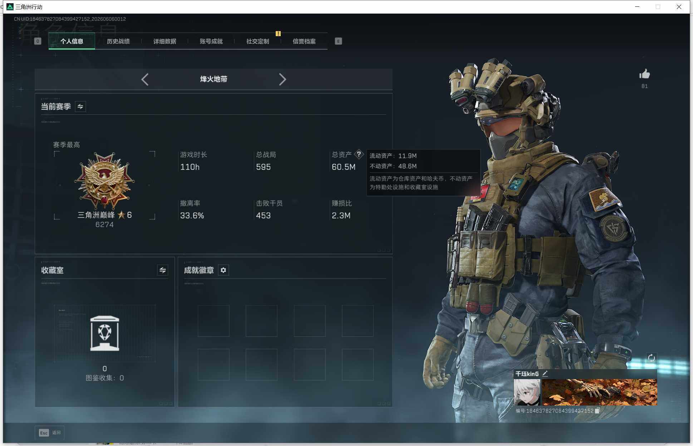Click the 总资产 value 60.5M
Screen dimensions: 693x446
[344, 167]
